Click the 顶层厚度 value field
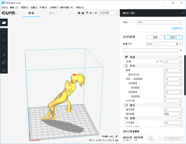186x144 pixels. (173, 83)
